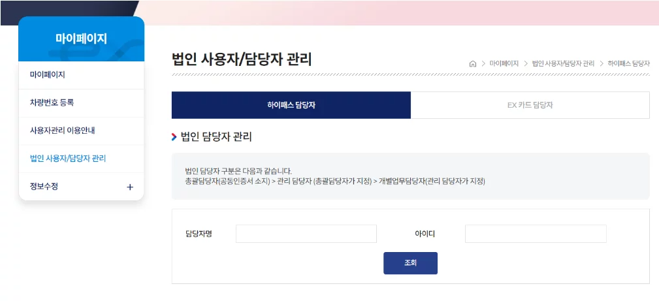Click the home icon in the breadcrumb
The image size is (659, 301).
472,64
